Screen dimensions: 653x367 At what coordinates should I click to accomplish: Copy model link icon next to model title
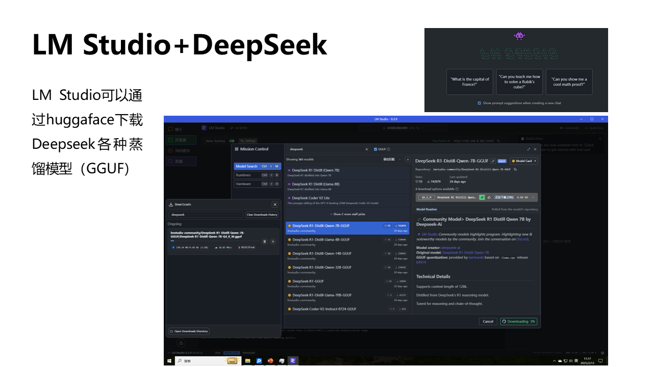493,161
